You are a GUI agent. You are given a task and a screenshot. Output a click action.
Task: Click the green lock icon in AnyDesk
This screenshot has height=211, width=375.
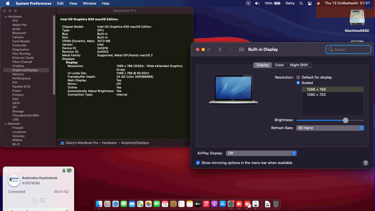coord(64,171)
